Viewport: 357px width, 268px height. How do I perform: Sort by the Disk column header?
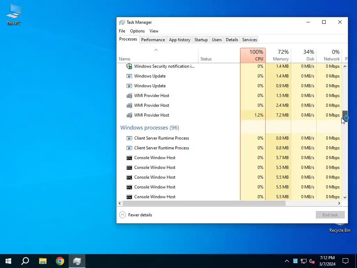pos(304,55)
